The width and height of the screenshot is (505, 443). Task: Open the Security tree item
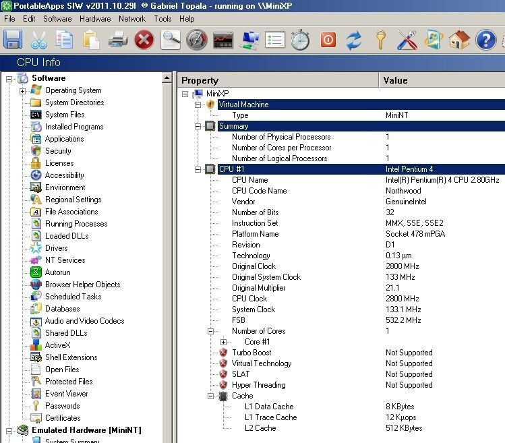point(58,151)
